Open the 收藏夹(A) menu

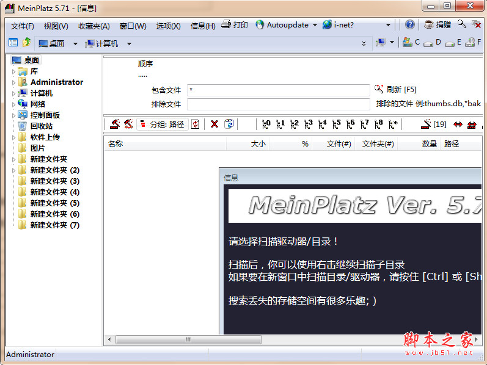(x=94, y=26)
